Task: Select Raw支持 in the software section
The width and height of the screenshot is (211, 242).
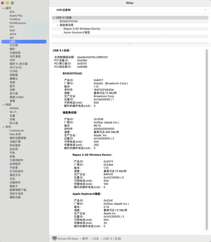Action: [x=15, y=134]
